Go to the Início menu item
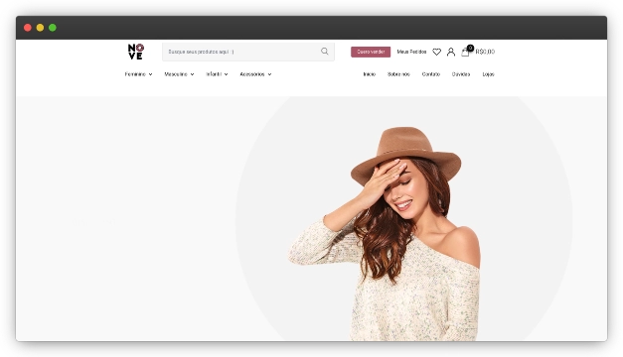This screenshot has width=623, height=357. click(369, 74)
